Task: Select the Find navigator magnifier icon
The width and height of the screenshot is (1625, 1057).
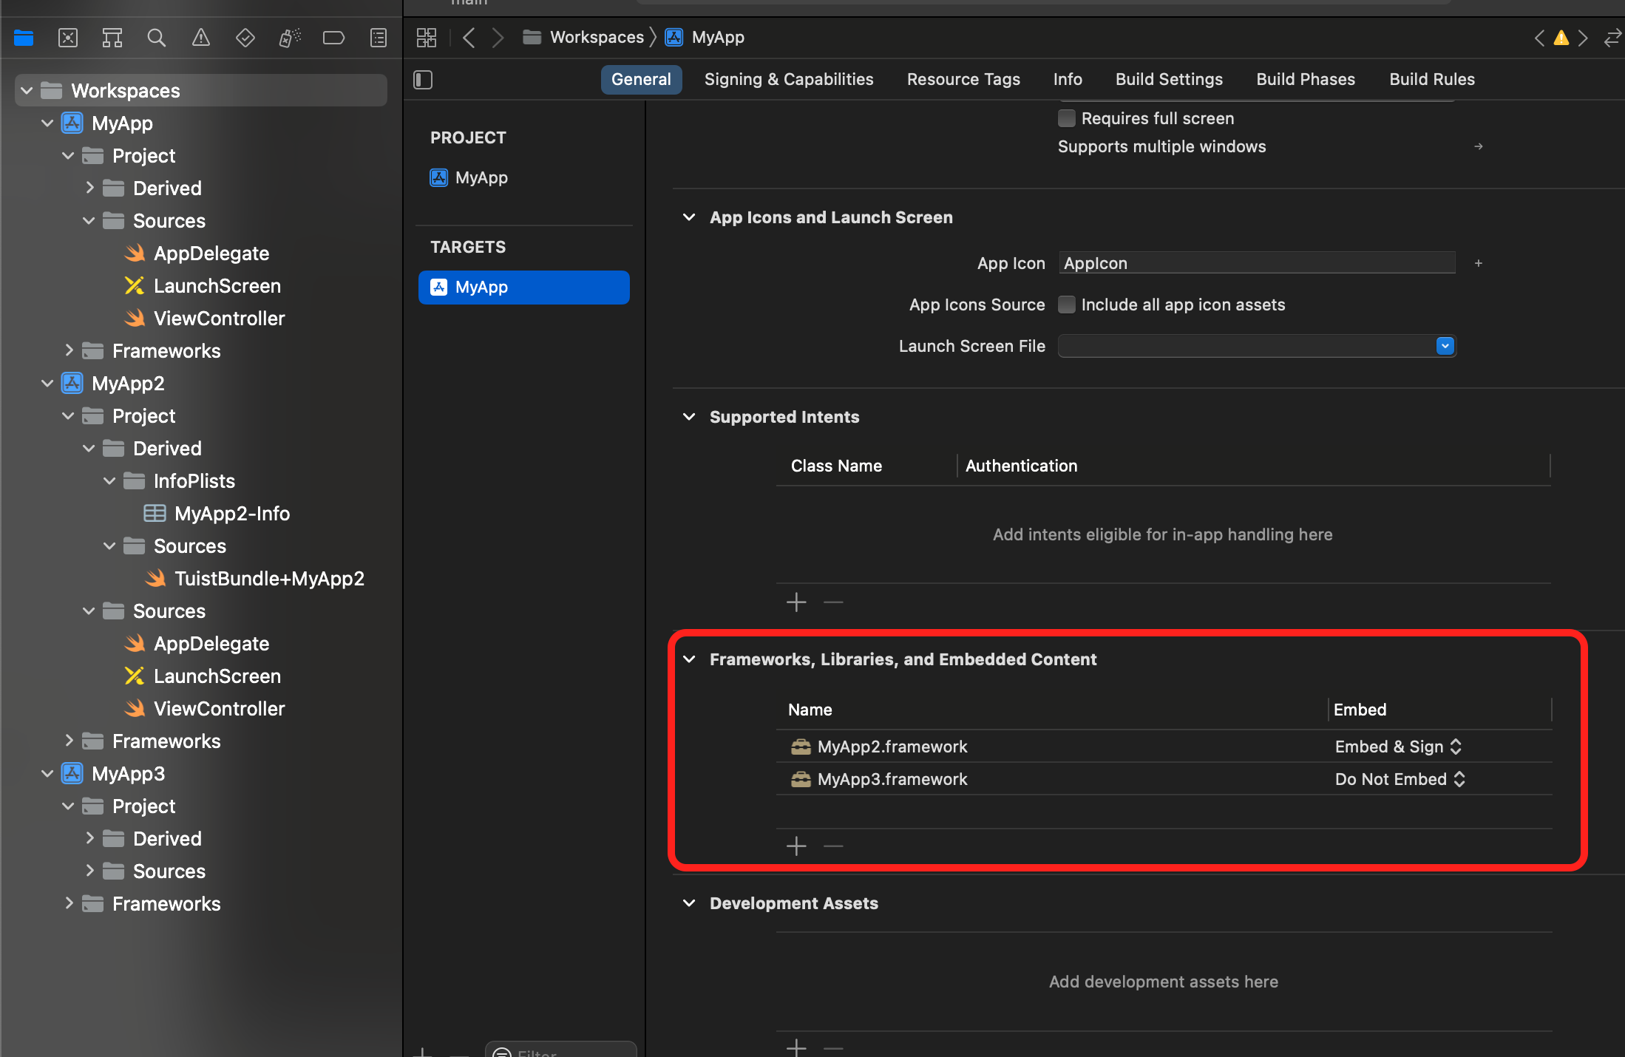Action: [x=156, y=38]
